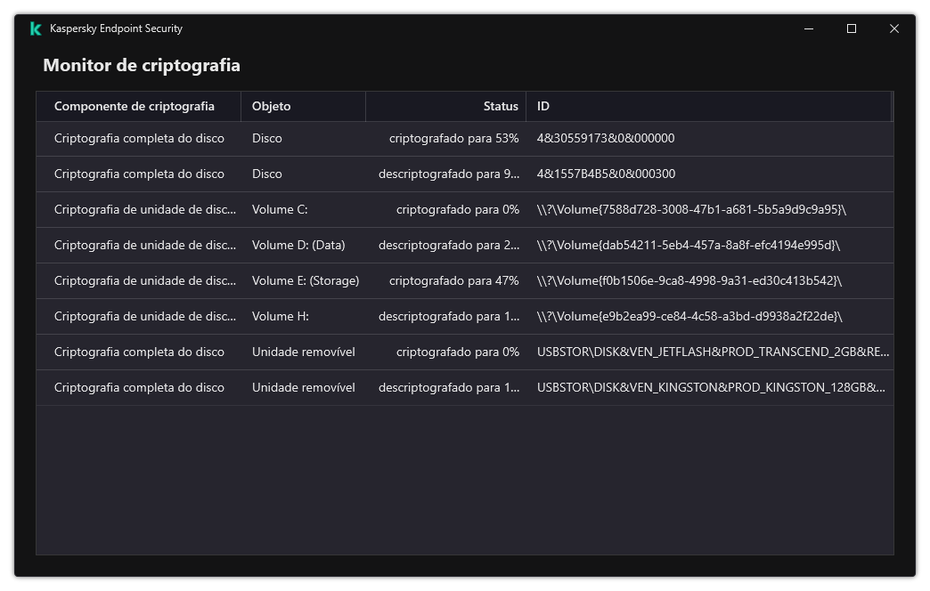Minimize the Kaspersky Endpoint Security window
Screen dimensions: 930x591
(x=809, y=28)
